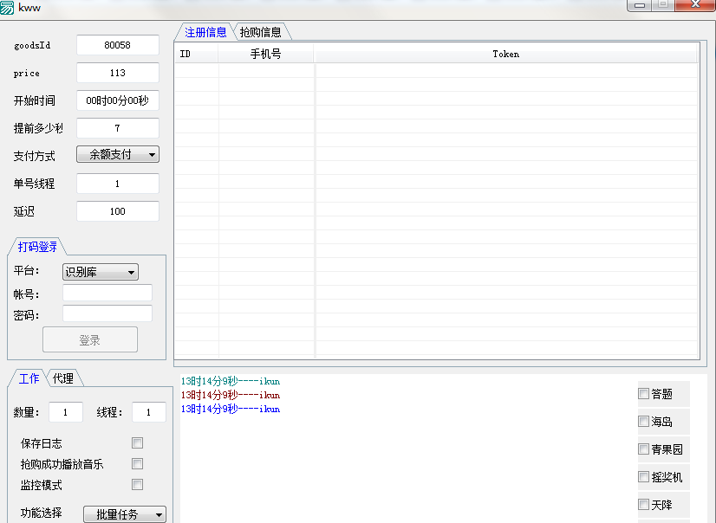The width and height of the screenshot is (716, 523).
Task: Open the 平台 platform dropdown showing 识别库
Action: click(100, 272)
